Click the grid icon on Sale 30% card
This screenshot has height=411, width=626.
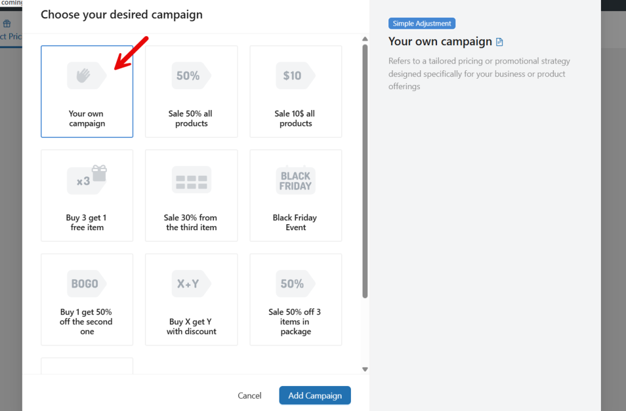click(x=191, y=178)
